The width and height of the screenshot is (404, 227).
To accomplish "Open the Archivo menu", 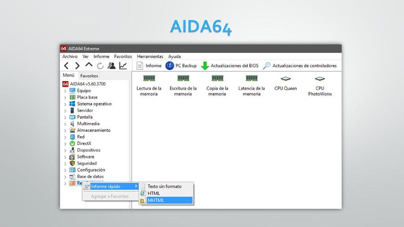I will click(70, 56).
